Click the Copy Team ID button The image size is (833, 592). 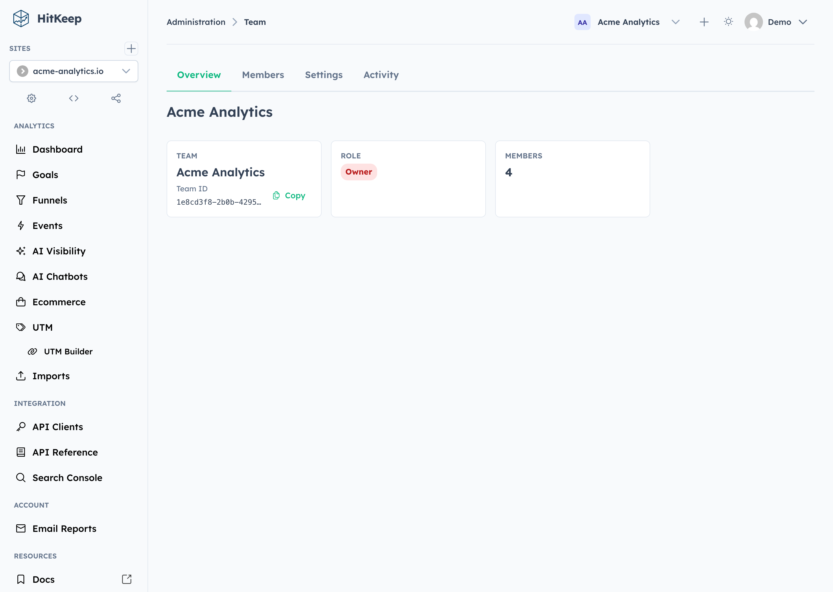click(x=289, y=196)
